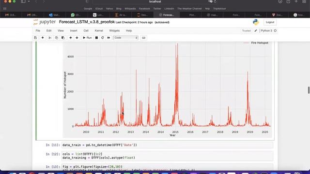Select the active 'Forecas...' tab
The width and height of the screenshot is (310, 174).
point(167,15)
